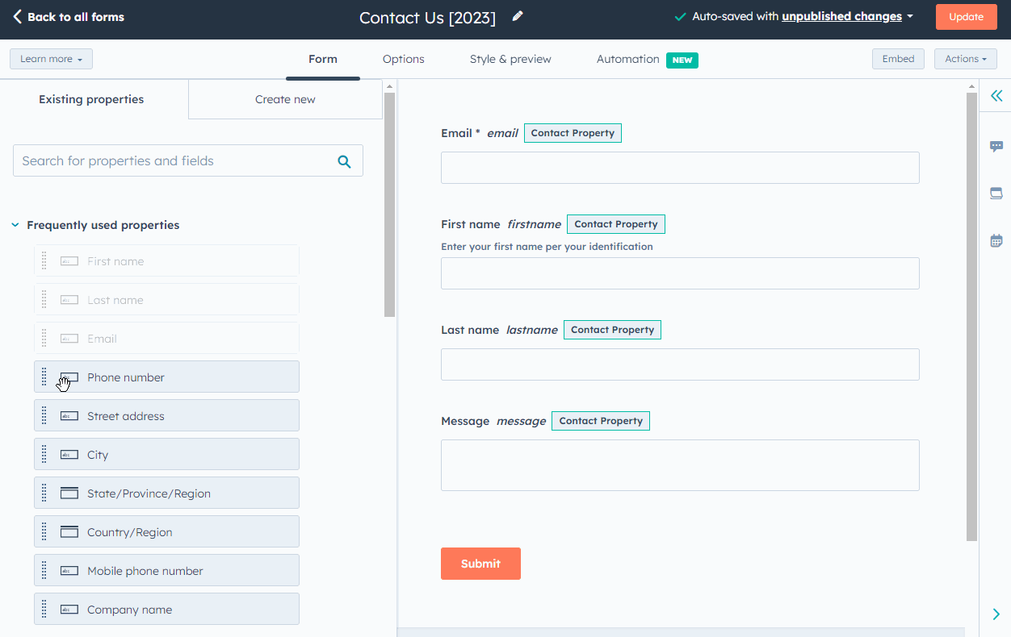Open the Actions dropdown
Image resolution: width=1011 pixels, height=637 pixels.
(965, 58)
